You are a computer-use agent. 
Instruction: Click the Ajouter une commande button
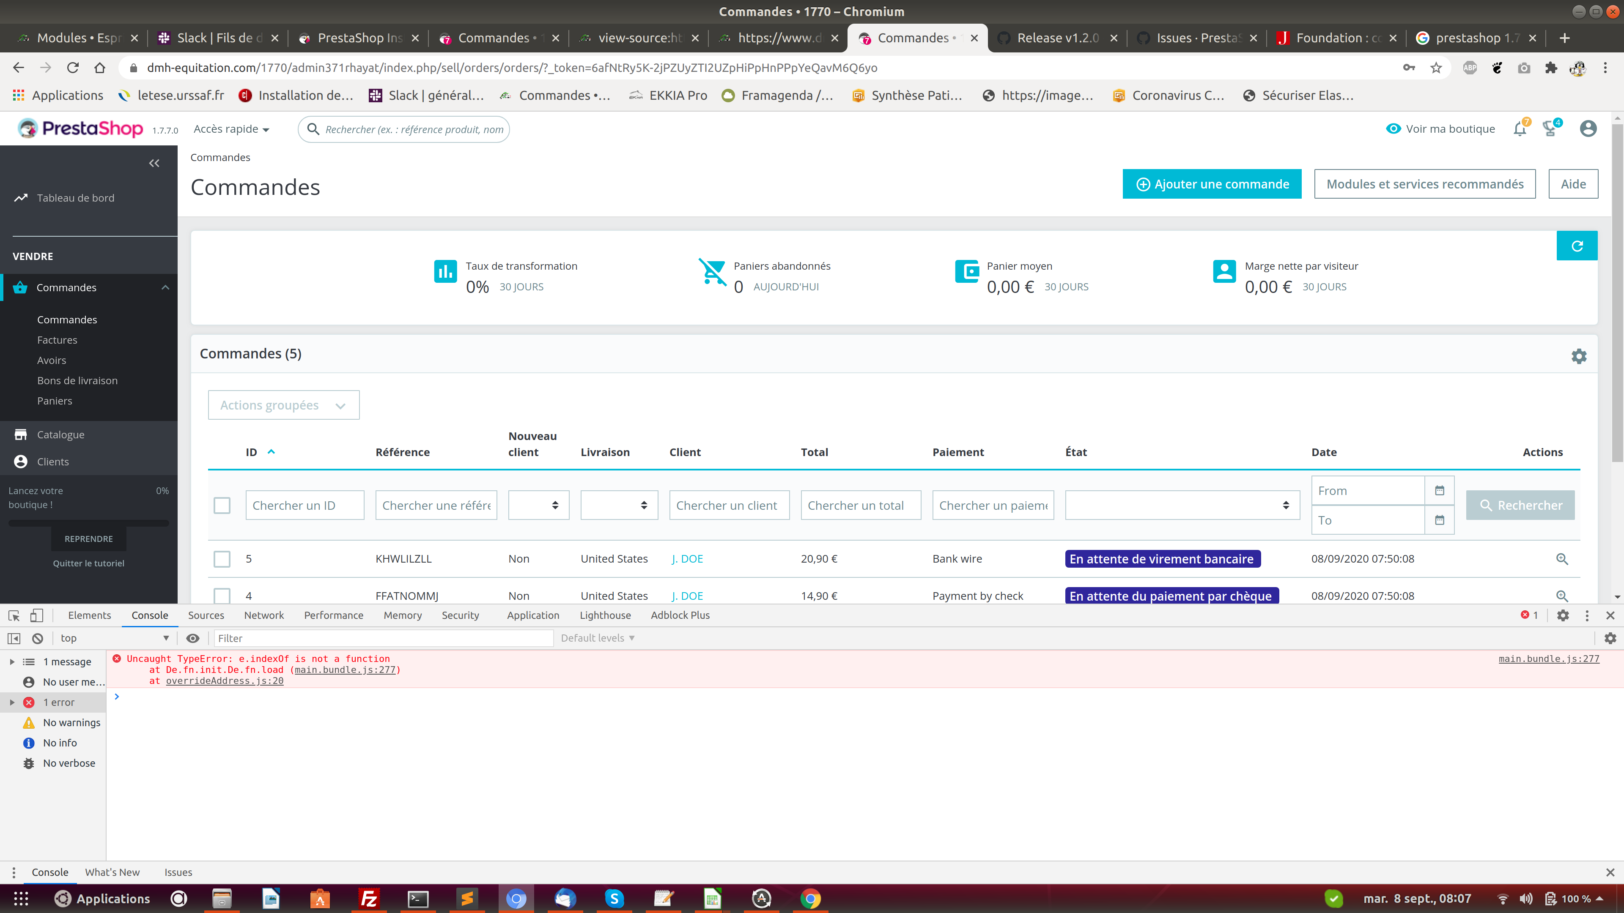(1212, 184)
